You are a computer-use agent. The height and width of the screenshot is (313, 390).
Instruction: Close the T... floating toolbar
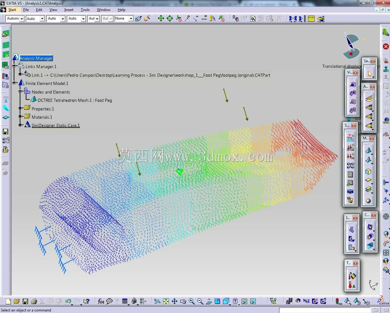click(x=355, y=263)
